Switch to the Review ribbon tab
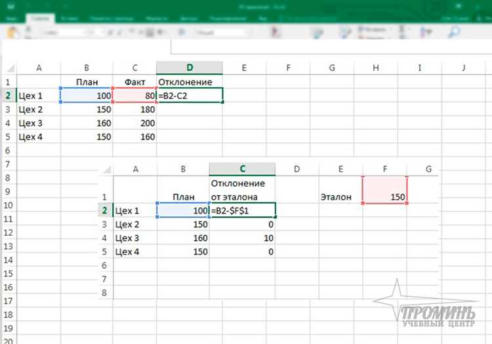 228,19
